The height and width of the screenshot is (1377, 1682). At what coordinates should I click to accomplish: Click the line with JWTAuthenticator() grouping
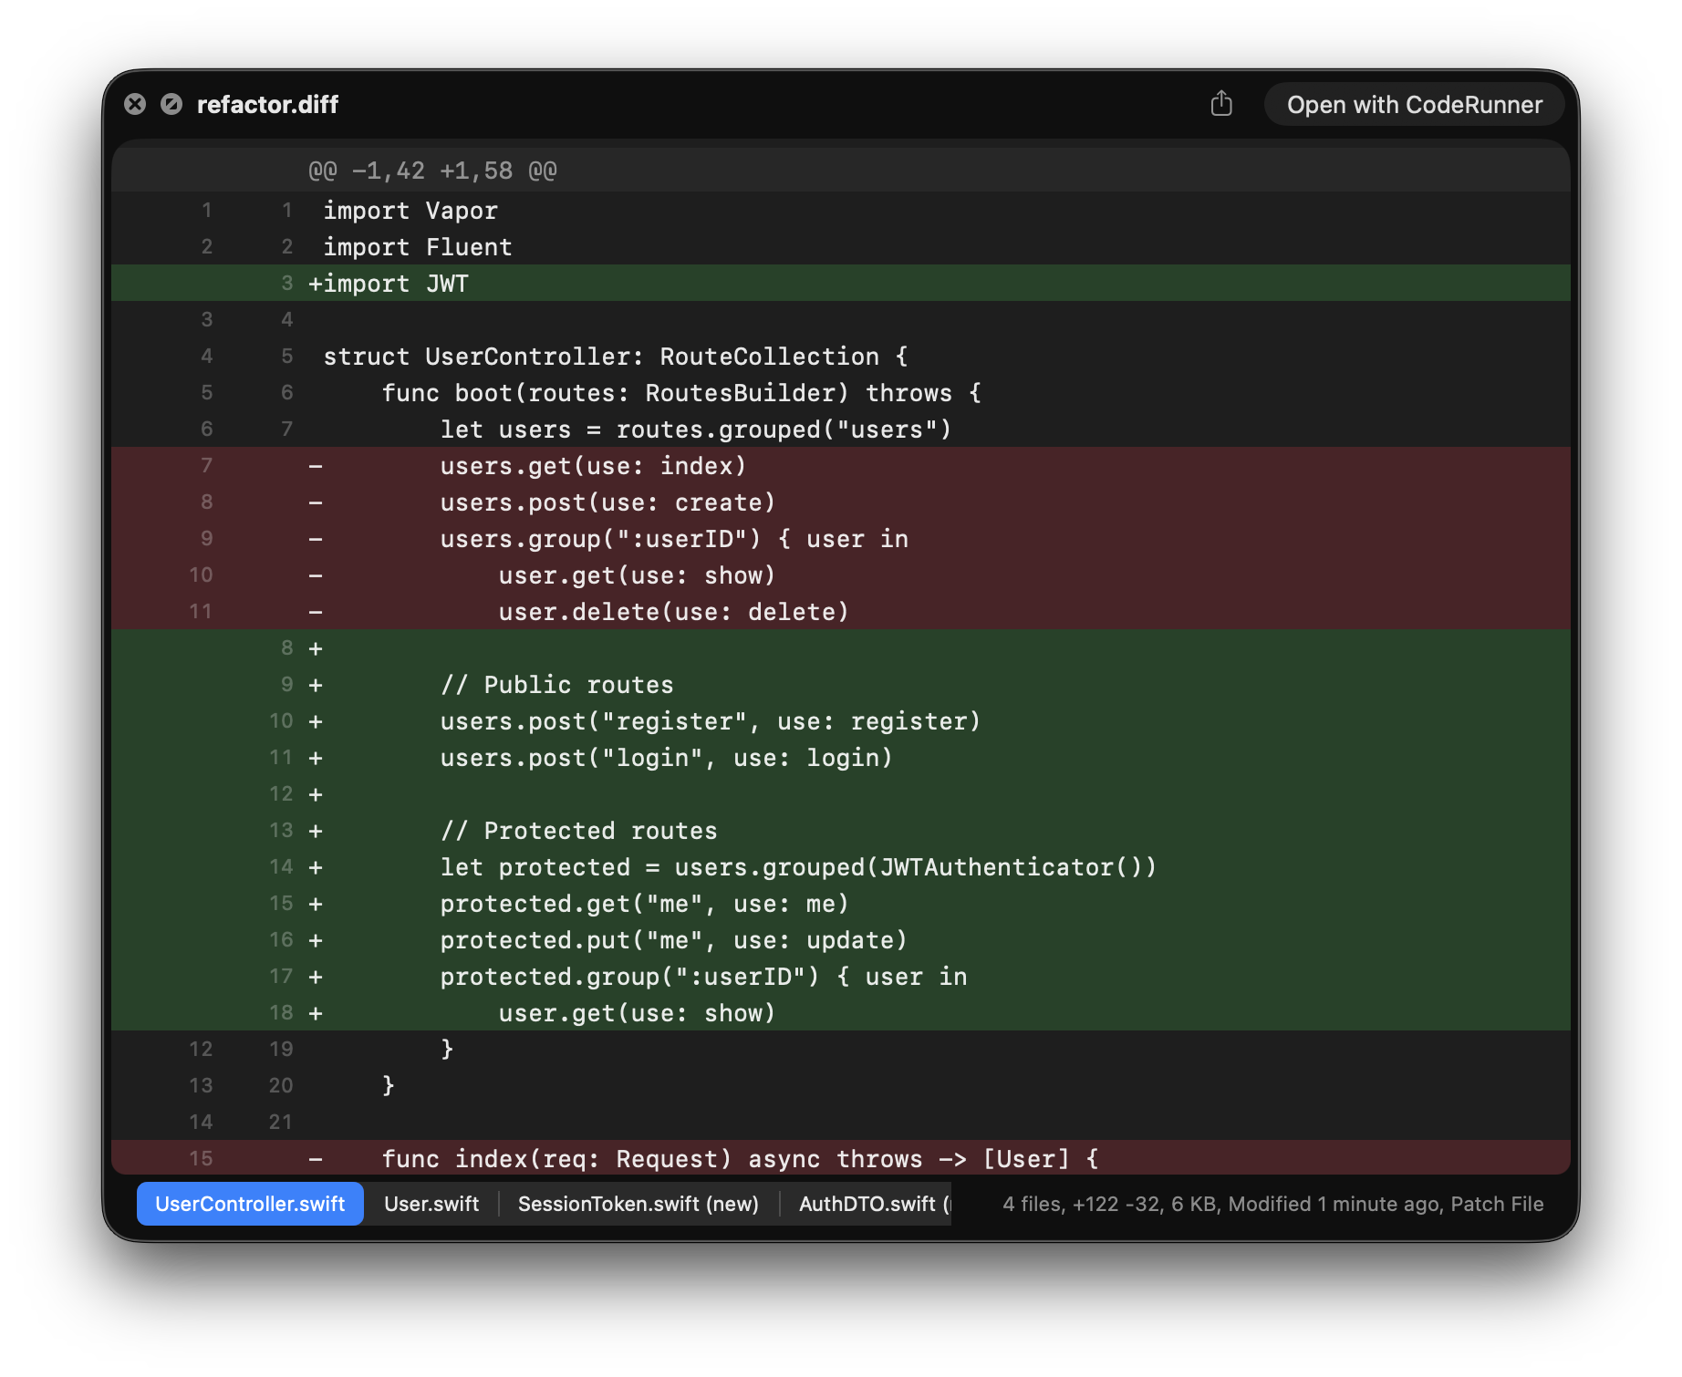(x=797, y=867)
